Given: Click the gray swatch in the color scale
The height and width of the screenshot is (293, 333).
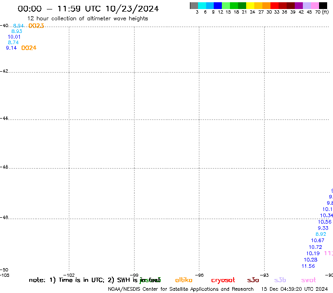Looking at the screenshot, I should click(x=194, y=5).
